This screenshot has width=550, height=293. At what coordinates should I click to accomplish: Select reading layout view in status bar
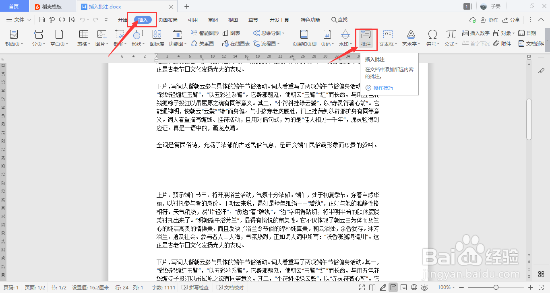372,287
